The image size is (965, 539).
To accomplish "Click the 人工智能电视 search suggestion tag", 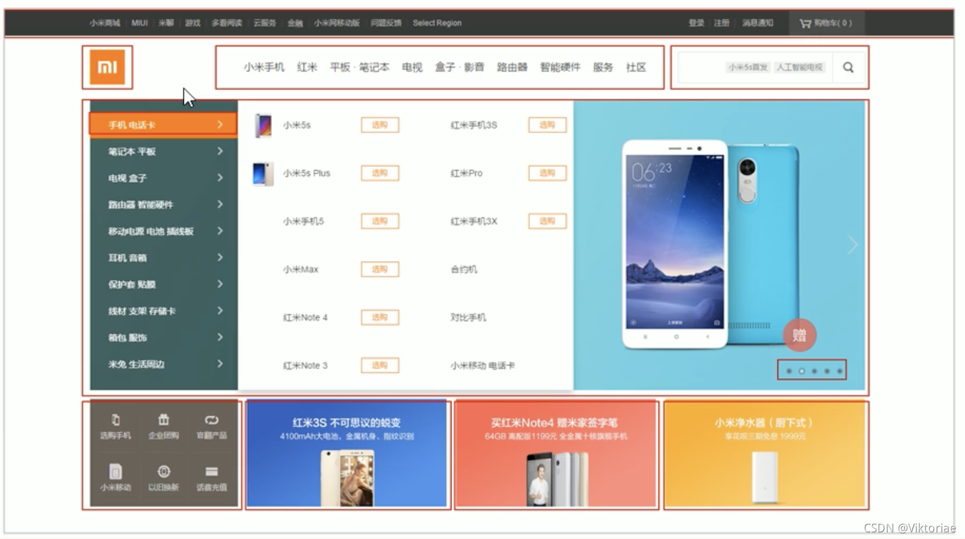I will (x=800, y=67).
